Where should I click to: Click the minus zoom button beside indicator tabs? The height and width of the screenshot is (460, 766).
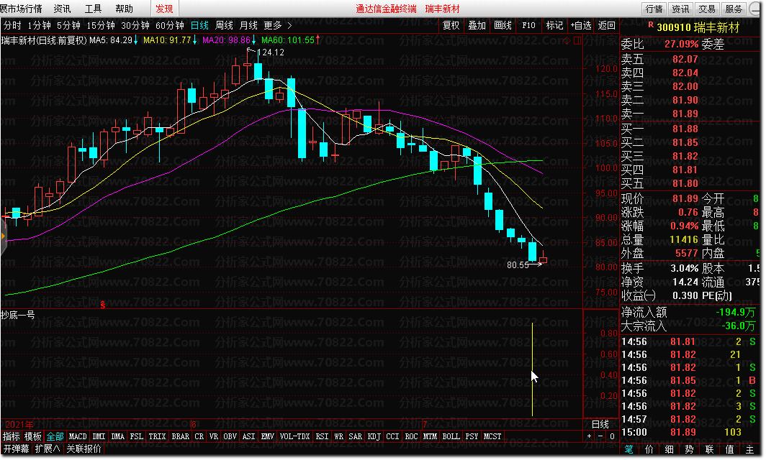pyautogui.click(x=600, y=436)
